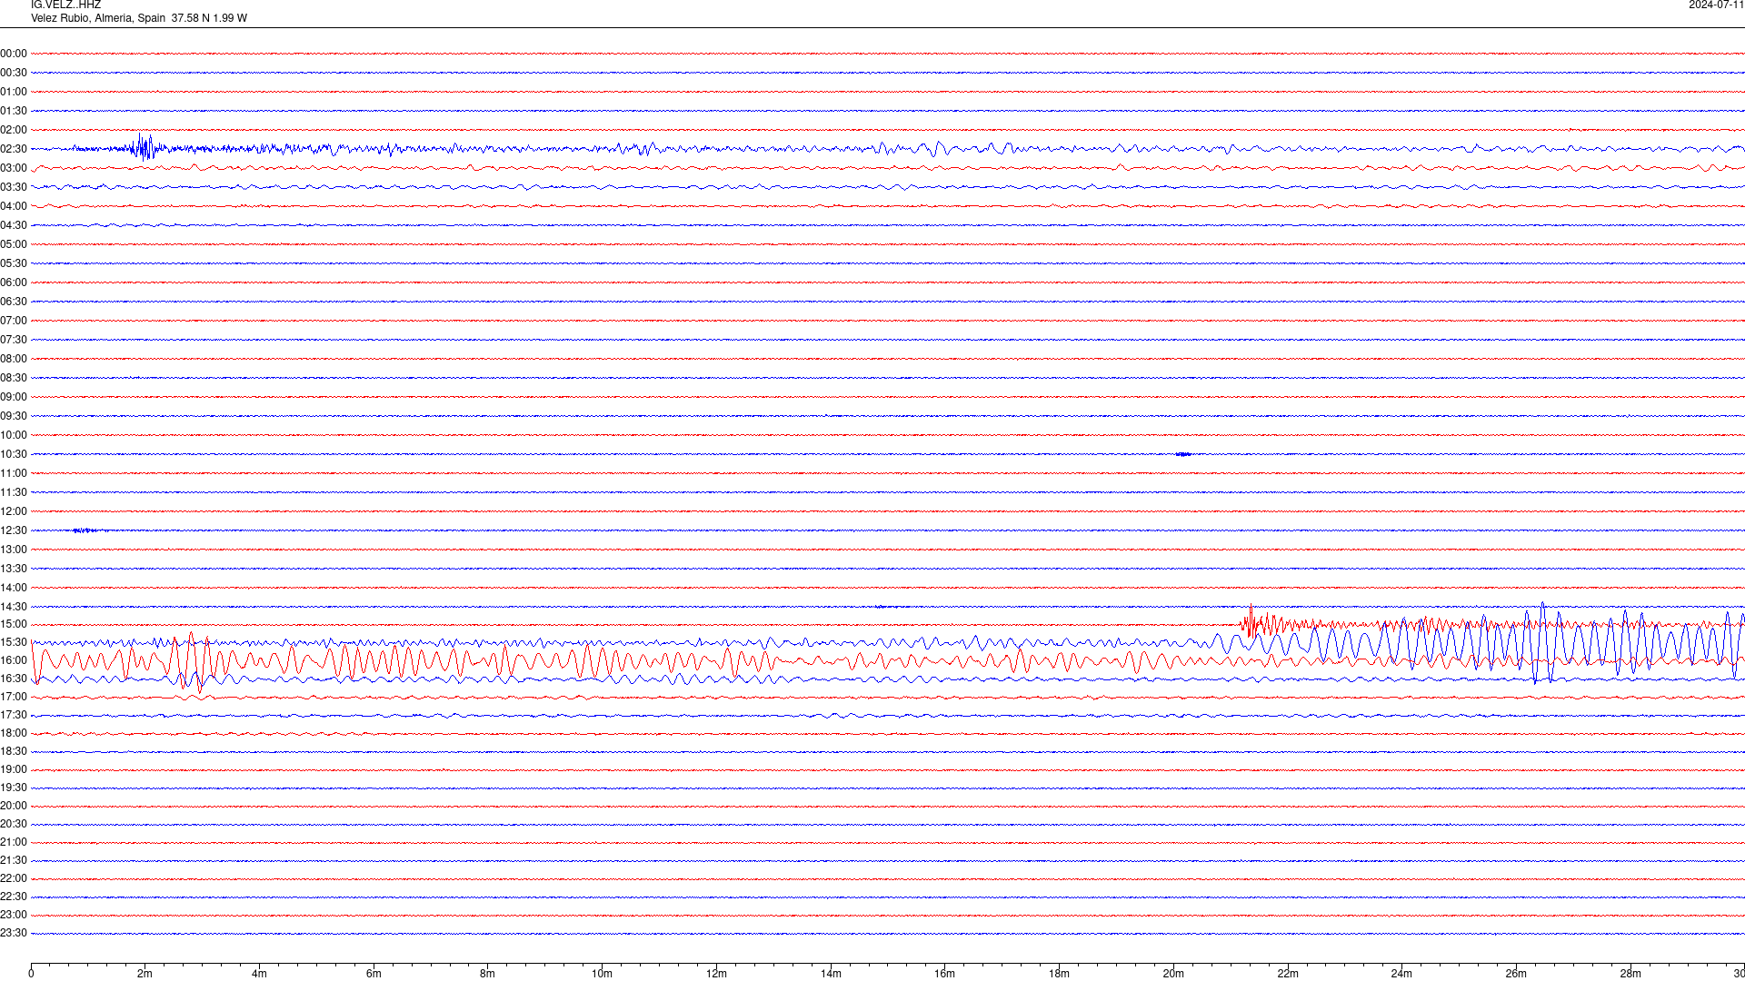Click the 22m tick on time axis

[1288, 974]
